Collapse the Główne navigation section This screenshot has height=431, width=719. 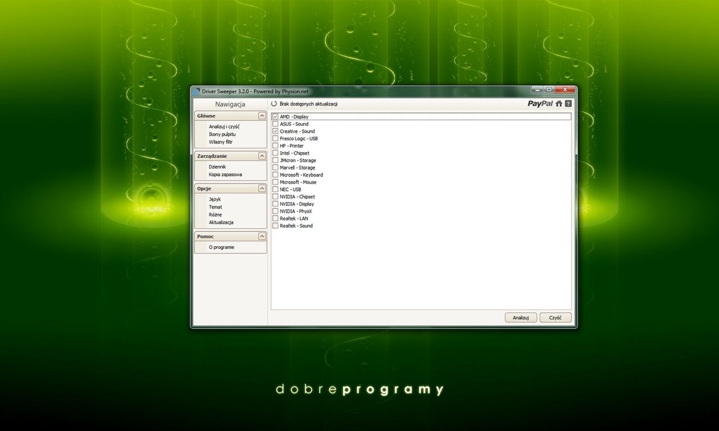coord(262,116)
